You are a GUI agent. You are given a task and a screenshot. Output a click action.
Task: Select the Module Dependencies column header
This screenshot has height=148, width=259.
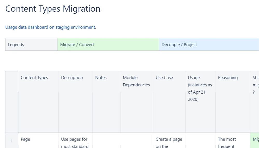pyautogui.click(x=137, y=102)
